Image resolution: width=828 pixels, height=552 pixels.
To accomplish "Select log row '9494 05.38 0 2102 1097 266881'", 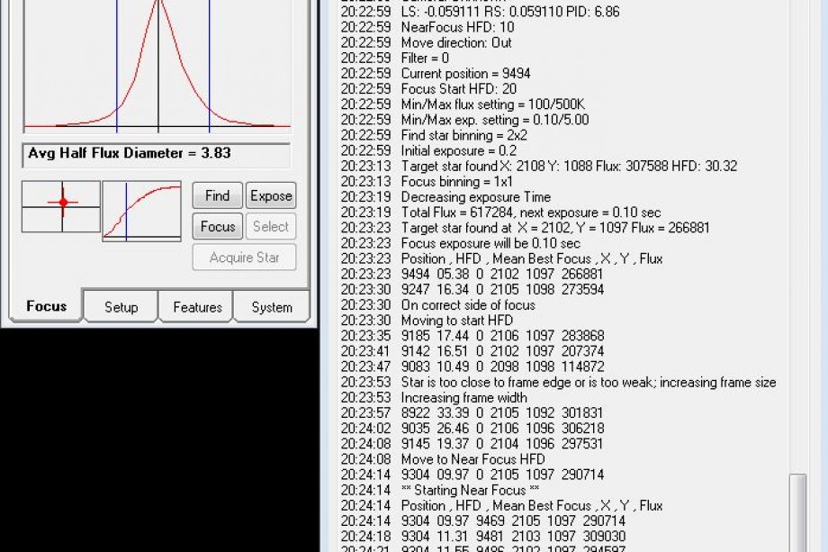I will pos(472,274).
